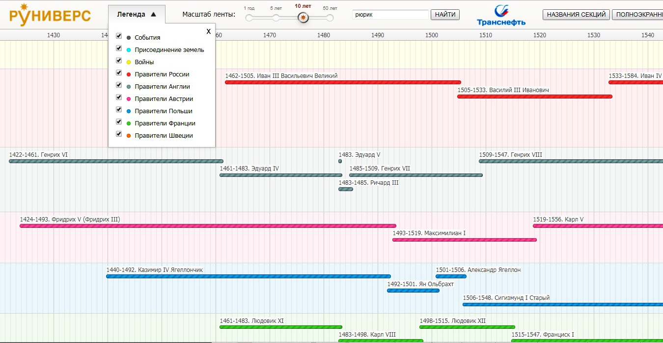Click the search field containing рюрик

click(390, 15)
